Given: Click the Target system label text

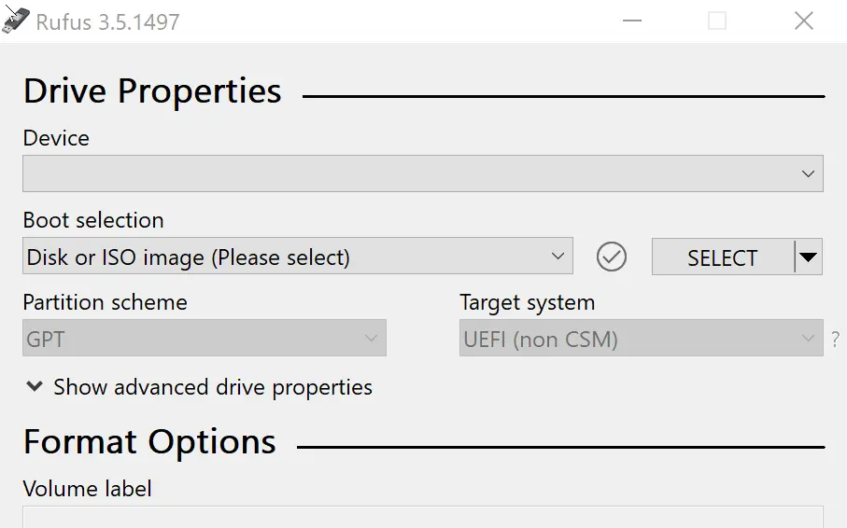Looking at the screenshot, I should pos(527,303).
